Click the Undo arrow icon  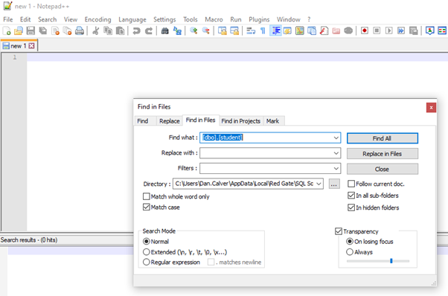pyautogui.click(x=137, y=30)
